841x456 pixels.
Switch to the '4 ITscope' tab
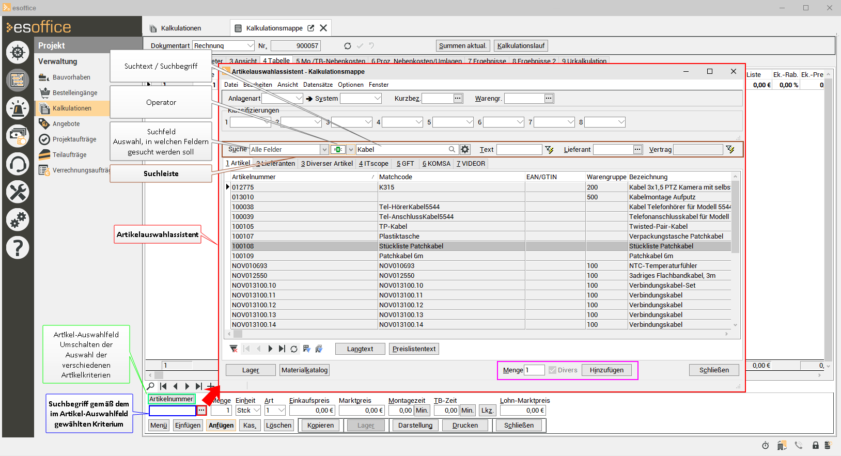[373, 164]
